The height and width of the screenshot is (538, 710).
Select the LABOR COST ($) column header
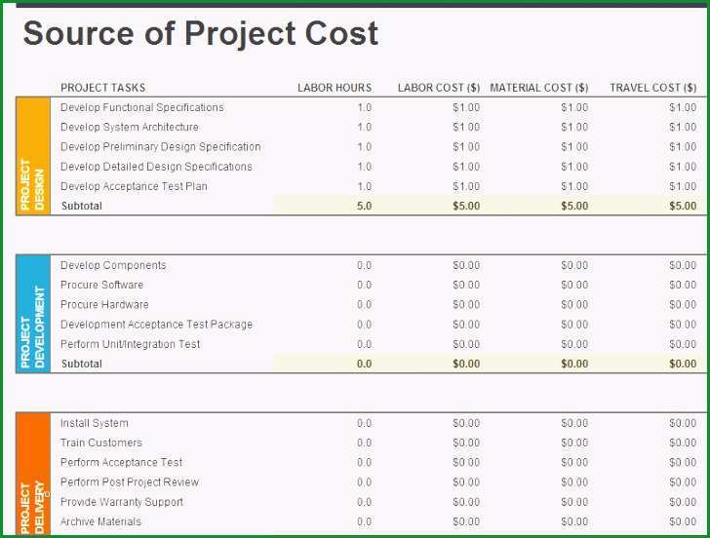[439, 88]
